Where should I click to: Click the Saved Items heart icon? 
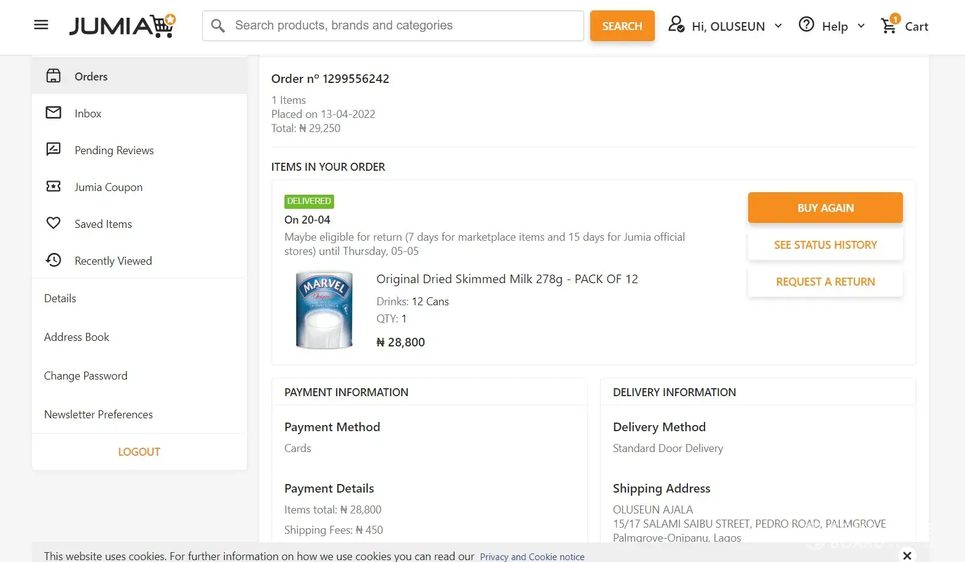(53, 224)
